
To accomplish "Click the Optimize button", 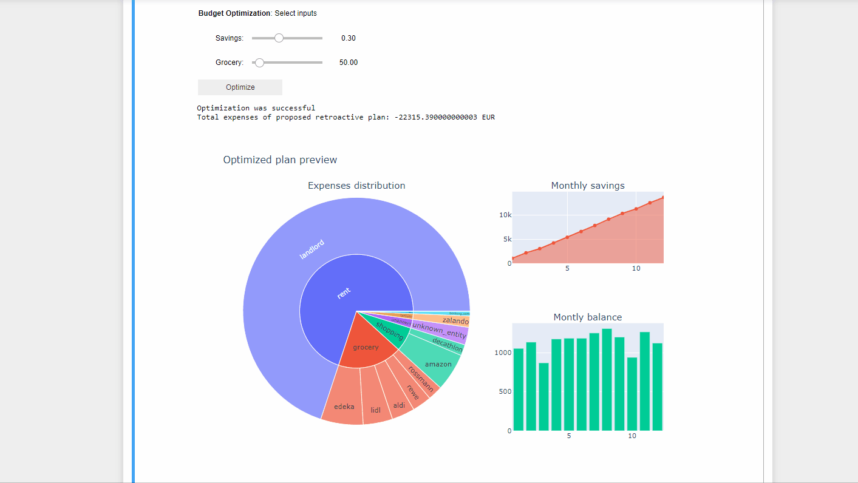I will (240, 87).
